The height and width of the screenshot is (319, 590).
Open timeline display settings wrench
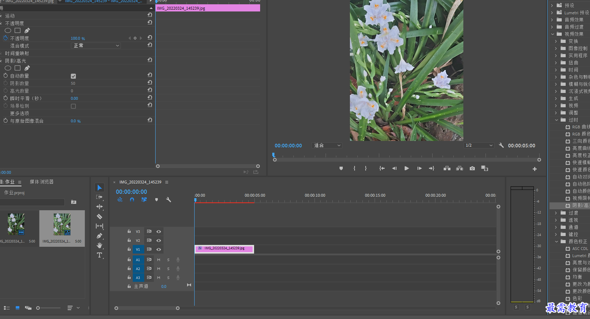point(169,200)
